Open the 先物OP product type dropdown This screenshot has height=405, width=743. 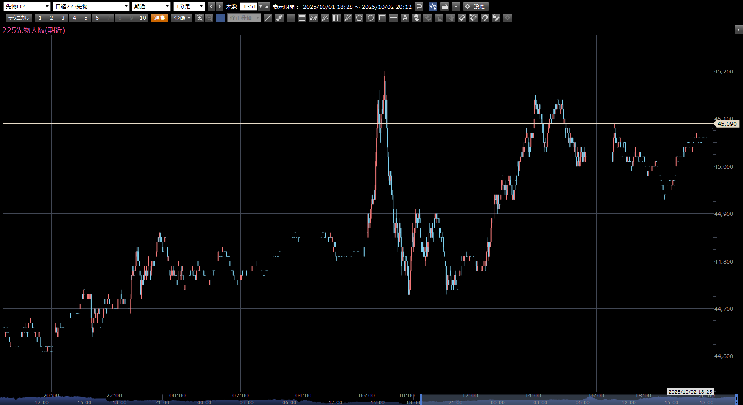tap(27, 6)
